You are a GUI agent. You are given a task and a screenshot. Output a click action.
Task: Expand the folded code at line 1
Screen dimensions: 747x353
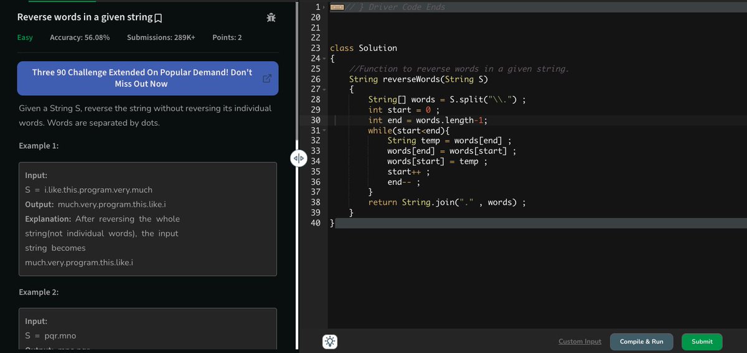[323, 7]
